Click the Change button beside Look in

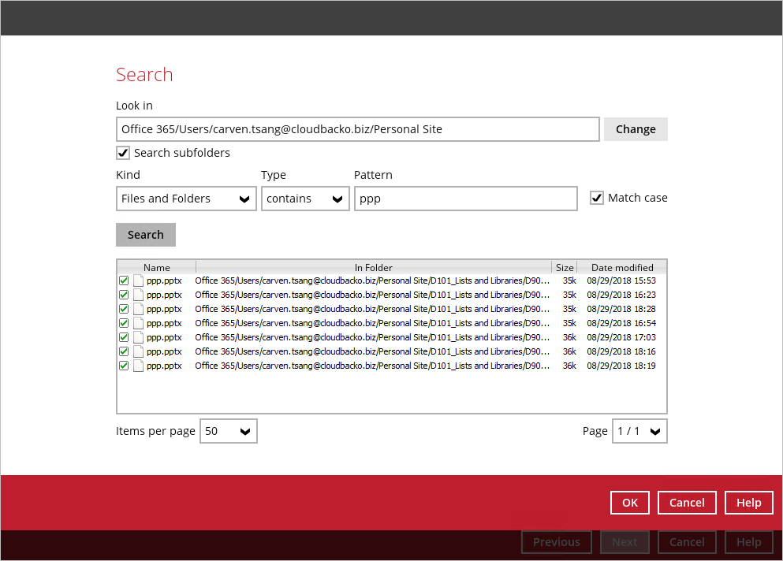point(636,129)
